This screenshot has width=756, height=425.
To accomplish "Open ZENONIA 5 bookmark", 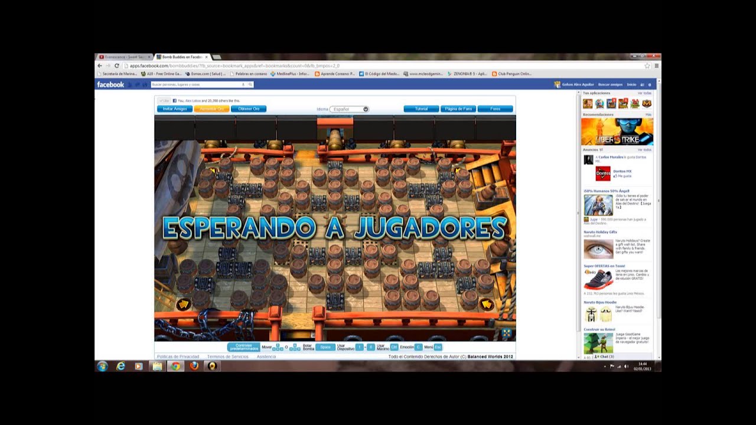I will [467, 74].
